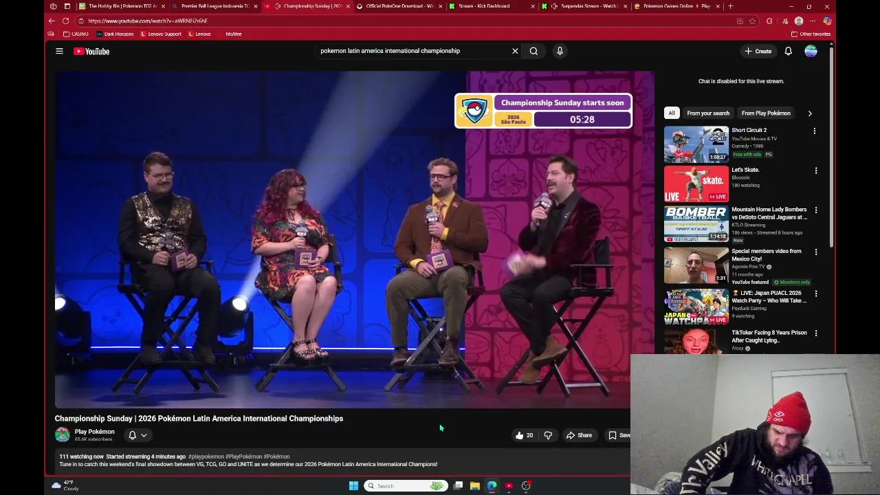
Task: Select the From Play Pokémon chip
Action: coord(766,113)
